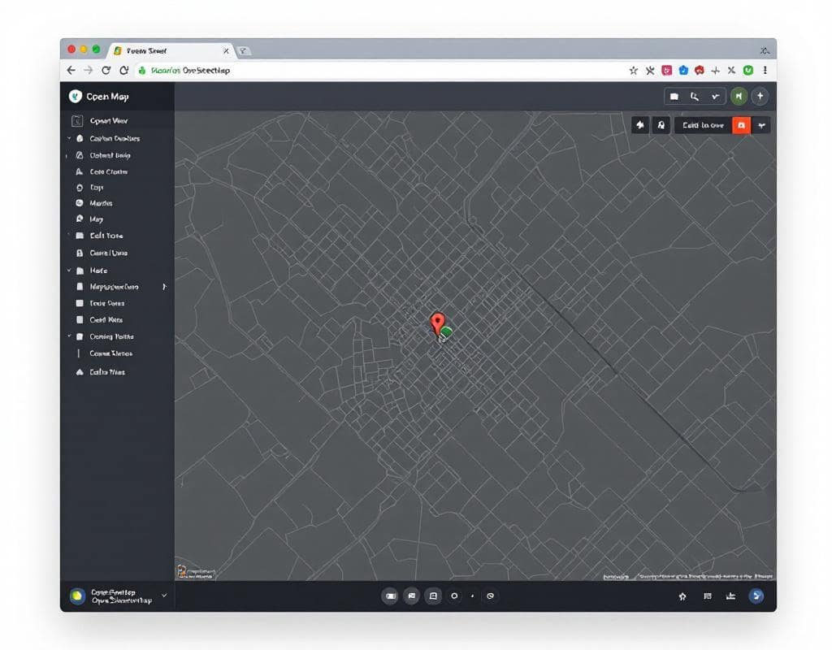Click the green navigation arrow button
The image size is (832, 650).
coord(739,96)
